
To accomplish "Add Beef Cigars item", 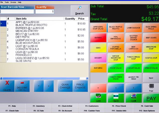I will (x=151, y=38).
